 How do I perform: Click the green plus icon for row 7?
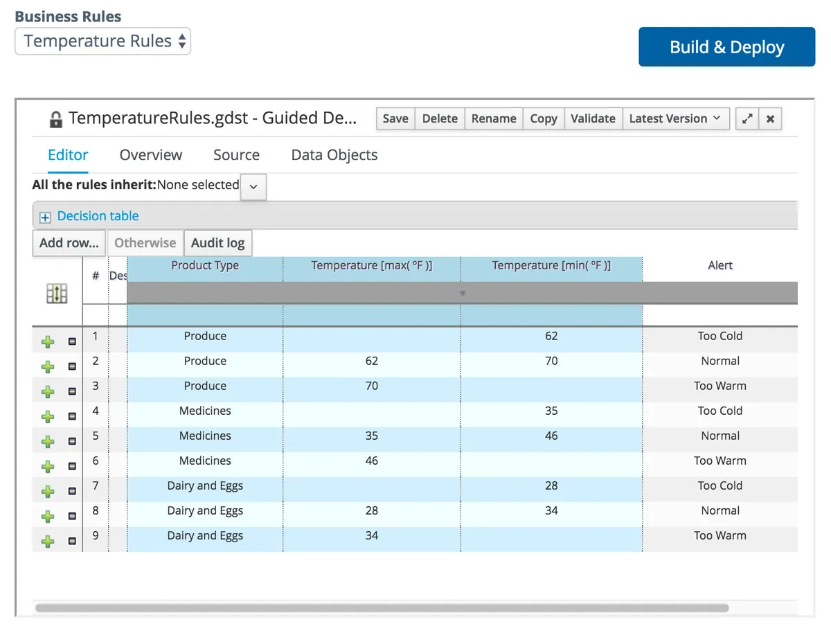click(x=48, y=491)
